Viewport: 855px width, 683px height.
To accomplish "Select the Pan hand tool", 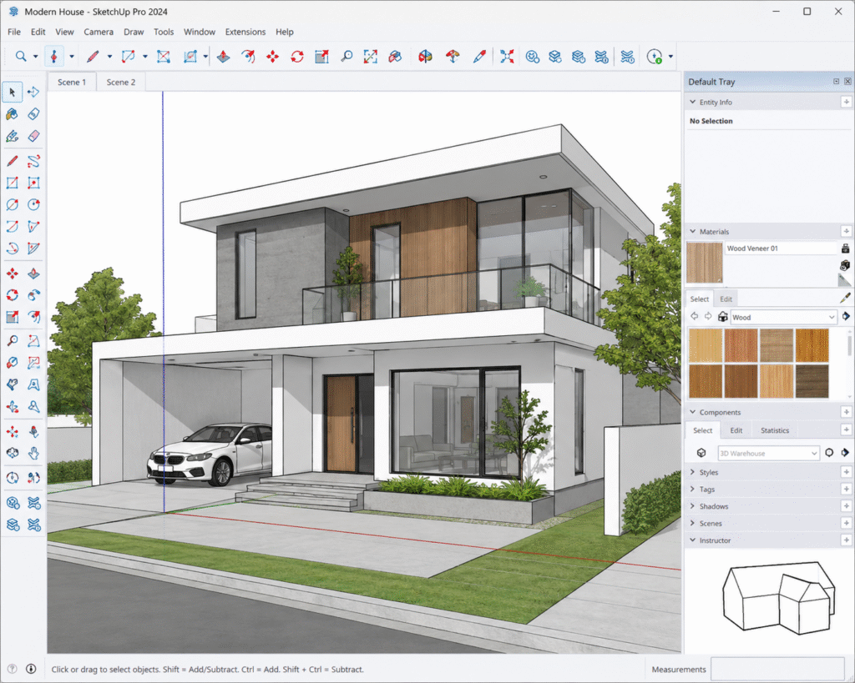I will [33, 453].
